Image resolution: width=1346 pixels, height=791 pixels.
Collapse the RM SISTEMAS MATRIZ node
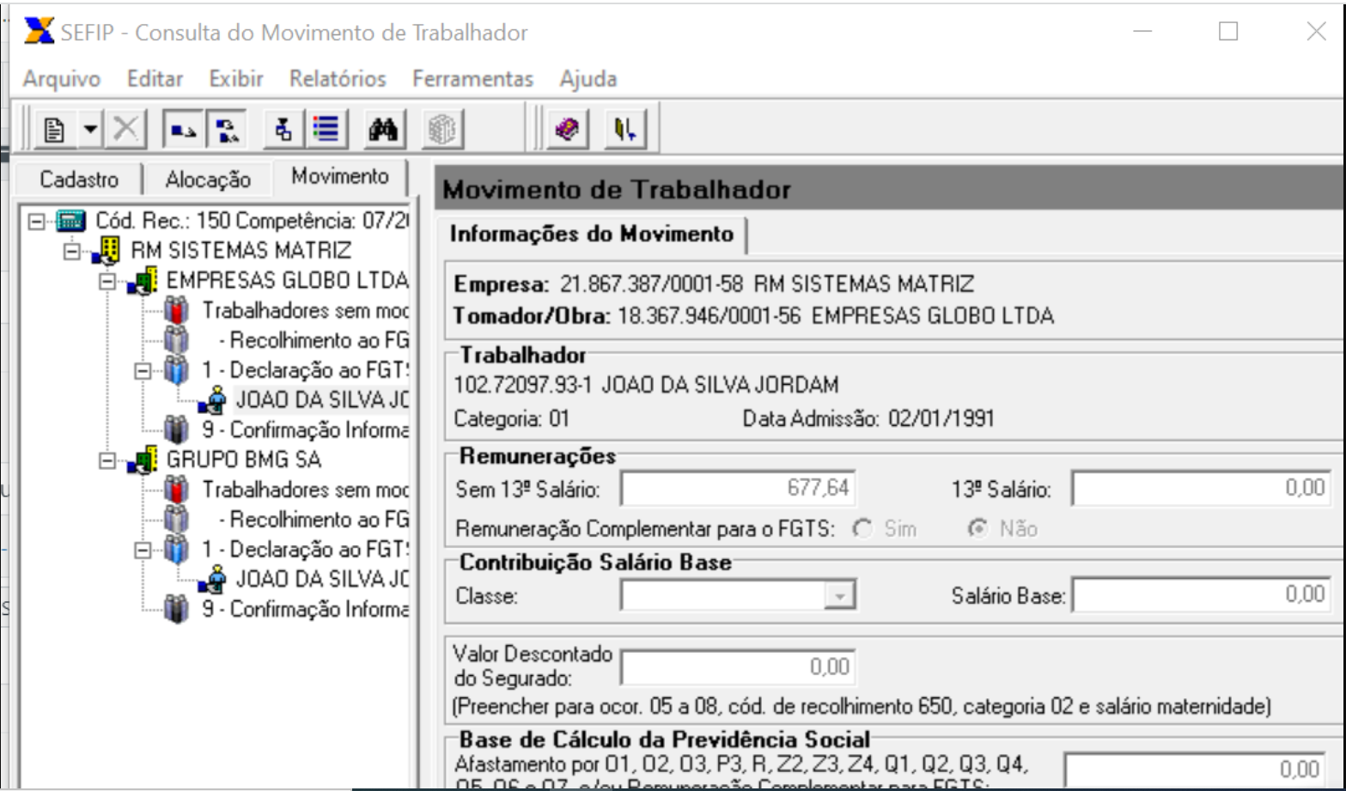tap(71, 252)
